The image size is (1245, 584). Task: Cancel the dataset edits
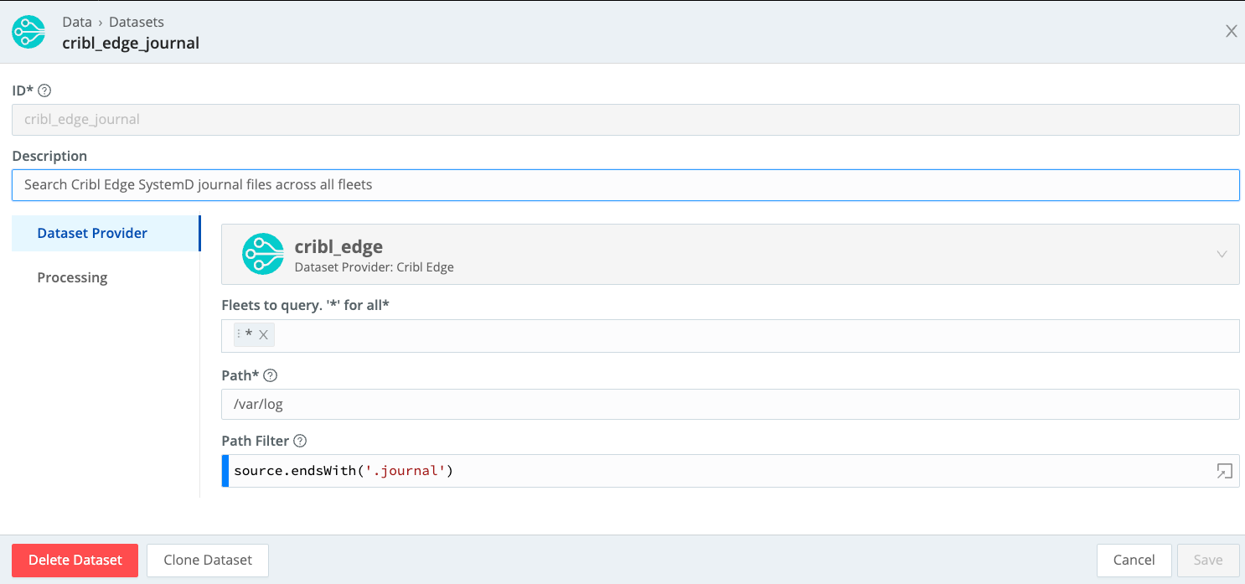pos(1134,560)
